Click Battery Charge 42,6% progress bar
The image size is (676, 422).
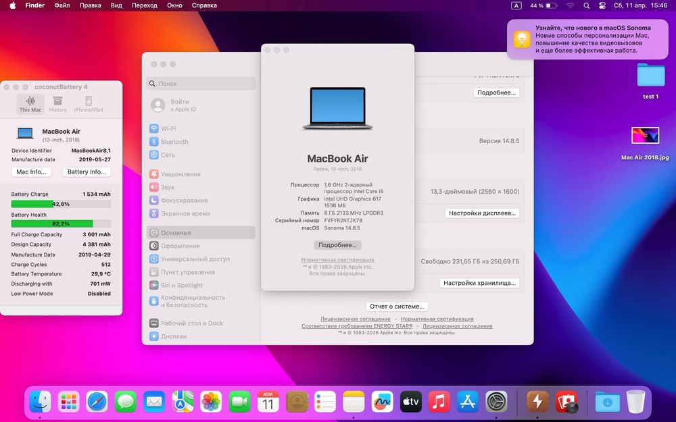click(x=61, y=204)
